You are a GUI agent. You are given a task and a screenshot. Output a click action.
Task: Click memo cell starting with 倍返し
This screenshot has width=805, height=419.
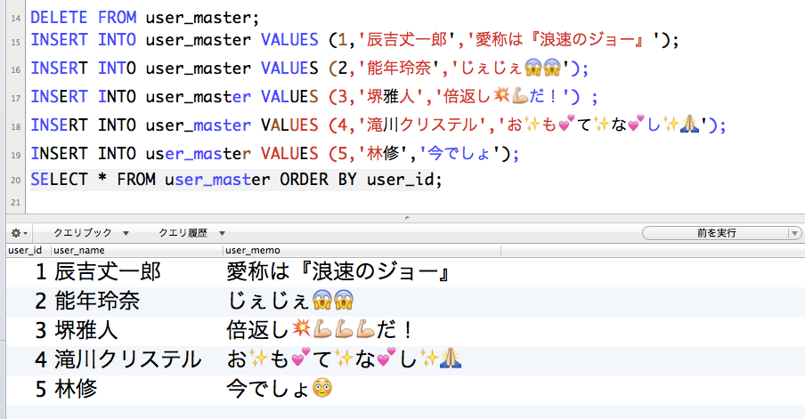[x=320, y=330]
